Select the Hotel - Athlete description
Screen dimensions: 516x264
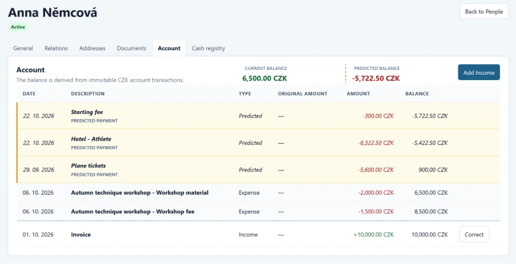[x=91, y=139]
